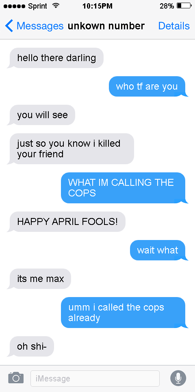The height and width of the screenshot is (392, 195).
Task: Tap the 'its me max' message
Action: [39, 279]
